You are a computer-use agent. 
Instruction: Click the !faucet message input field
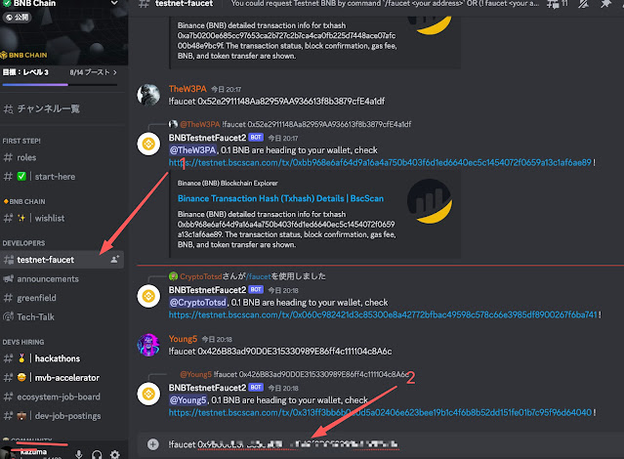tap(382, 444)
